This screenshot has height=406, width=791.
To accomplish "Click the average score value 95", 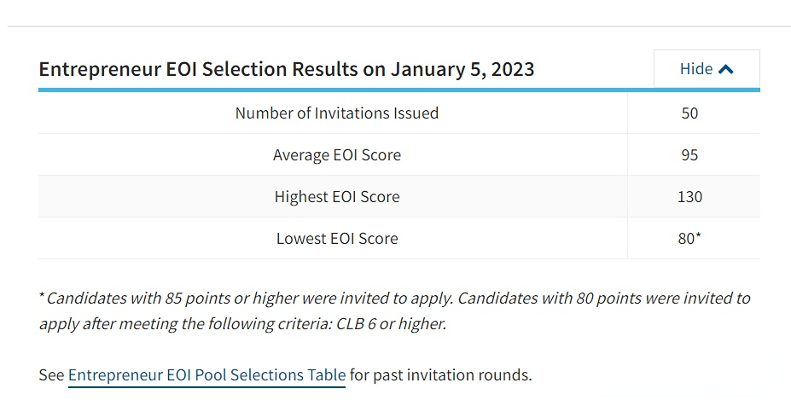I will click(689, 154).
